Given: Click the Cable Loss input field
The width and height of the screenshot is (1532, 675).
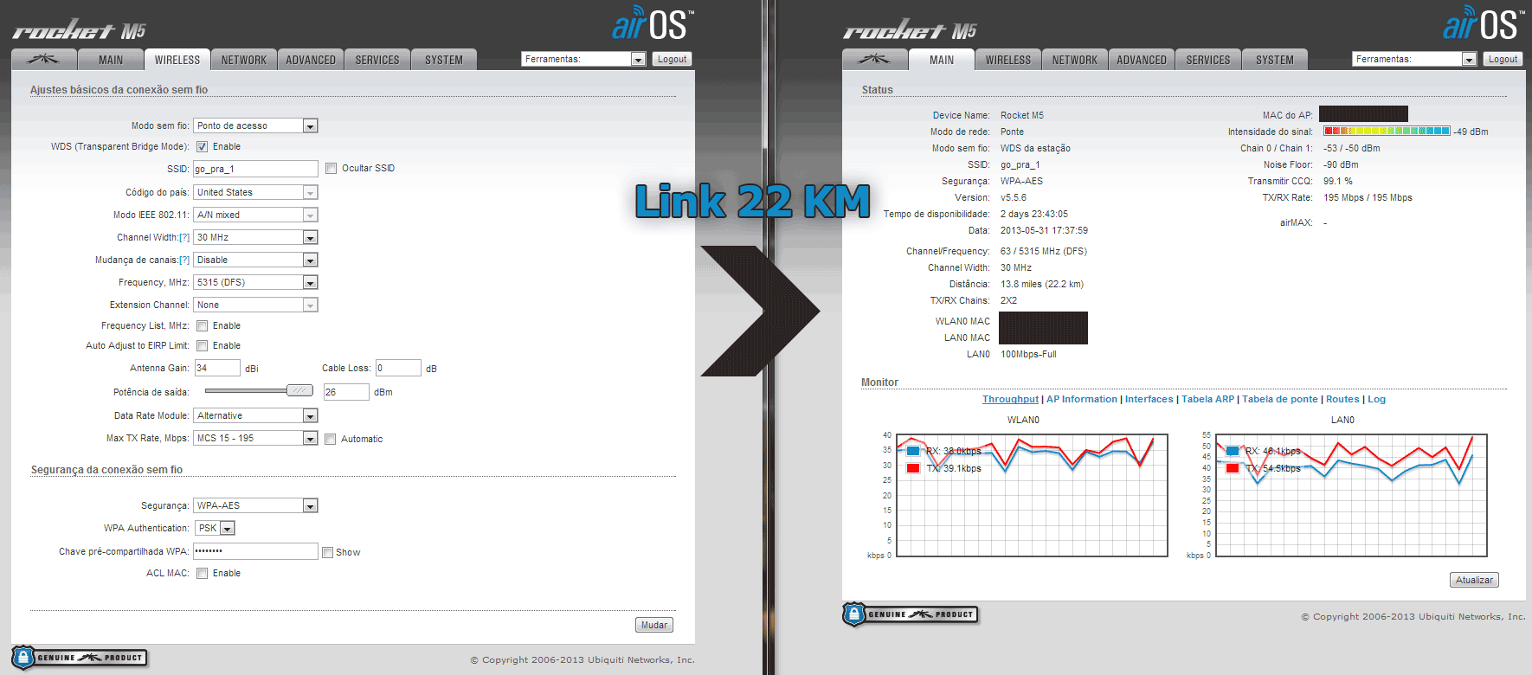Looking at the screenshot, I should [x=398, y=368].
